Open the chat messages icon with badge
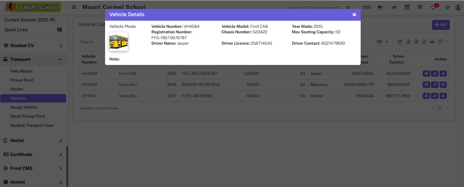This screenshot has width=464, height=187. 434,7
